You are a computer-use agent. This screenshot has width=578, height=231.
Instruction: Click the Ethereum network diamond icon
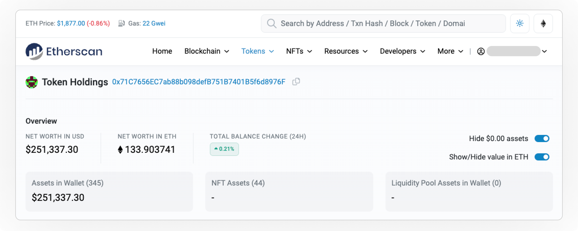[543, 24]
